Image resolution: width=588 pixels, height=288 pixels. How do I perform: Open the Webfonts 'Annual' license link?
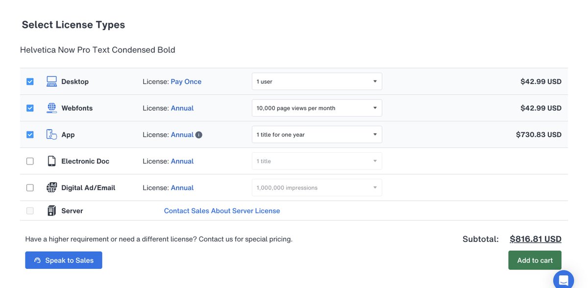point(182,108)
